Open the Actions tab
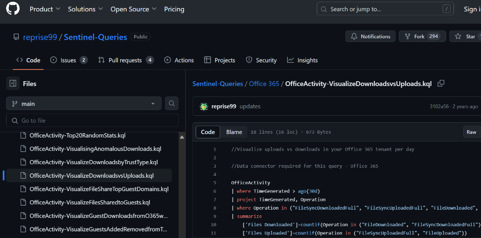 point(179,60)
